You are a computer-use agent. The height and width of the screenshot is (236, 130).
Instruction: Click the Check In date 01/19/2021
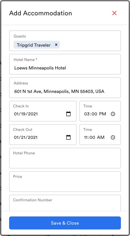click(x=26, y=114)
